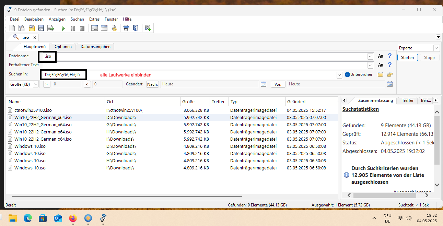Sort results by Ort column header
This screenshot has width=443, height=226.
click(x=142, y=102)
